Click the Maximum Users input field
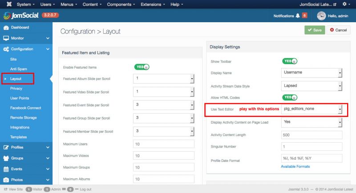Image resolution: width=356 pixels, height=193 pixels. (163, 144)
